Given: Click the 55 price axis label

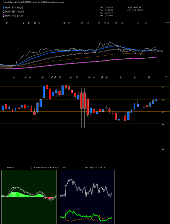Looking at the screenshot, I should tap(163, 88).
